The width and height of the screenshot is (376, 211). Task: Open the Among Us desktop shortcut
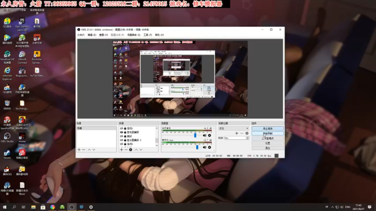click(x=22, y=122)
